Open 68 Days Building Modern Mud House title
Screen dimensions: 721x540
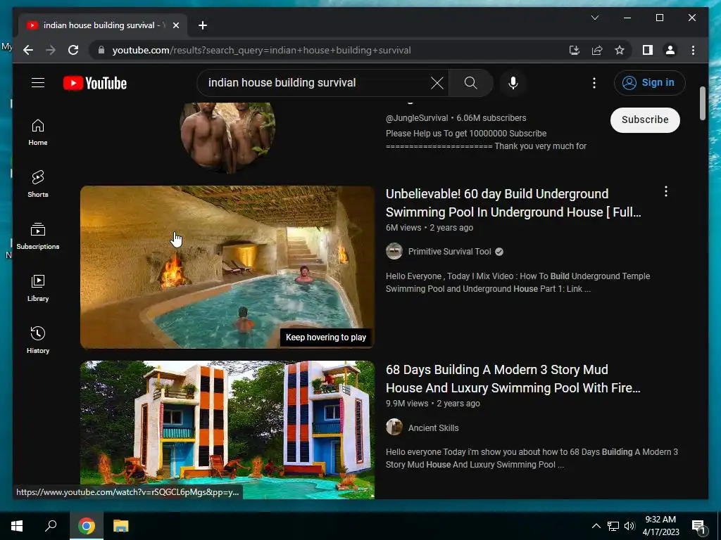click(513, 379)
